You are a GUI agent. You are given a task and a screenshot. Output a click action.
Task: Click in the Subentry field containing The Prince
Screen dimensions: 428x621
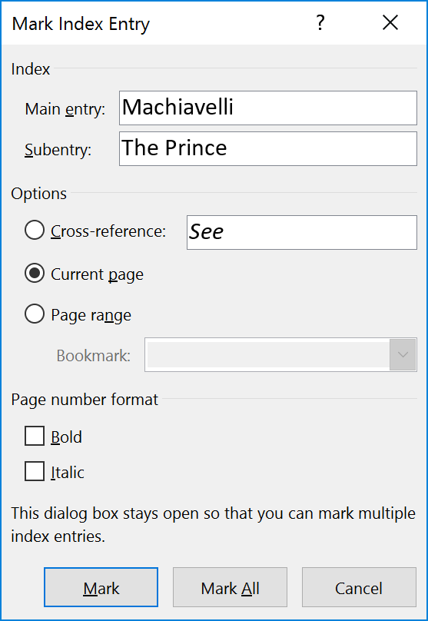(x=268, y=148)
